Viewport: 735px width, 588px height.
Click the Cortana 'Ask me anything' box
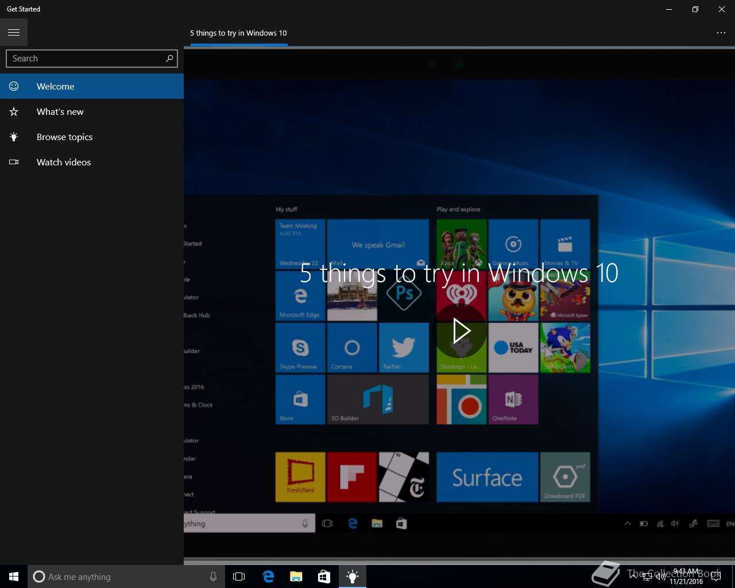click(x=125, y=577)
